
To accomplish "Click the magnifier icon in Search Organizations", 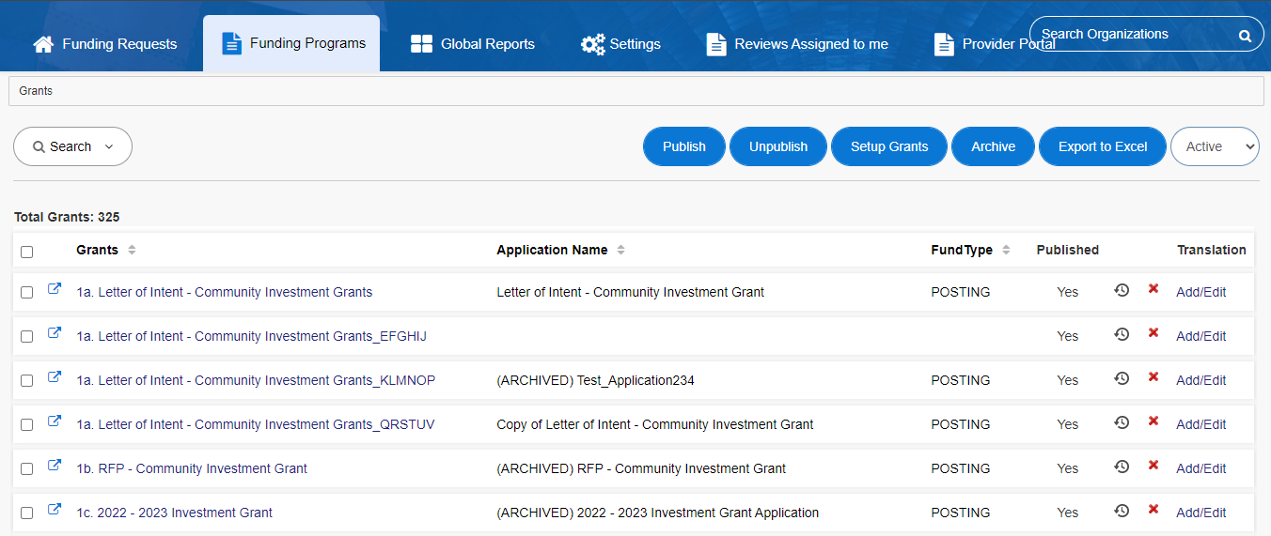I will coord(1245,37).
